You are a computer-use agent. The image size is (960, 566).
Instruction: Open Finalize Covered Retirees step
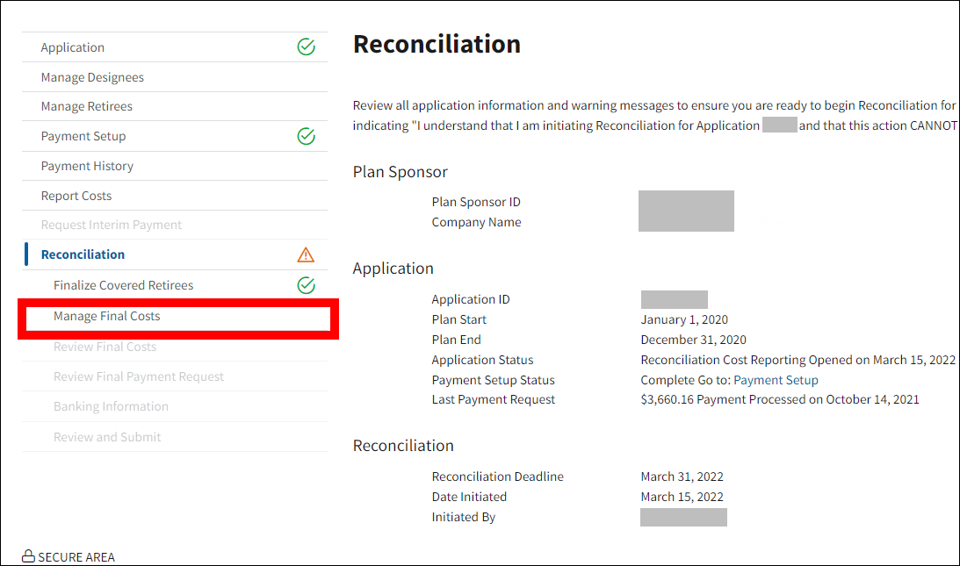(x=123, y=285)
